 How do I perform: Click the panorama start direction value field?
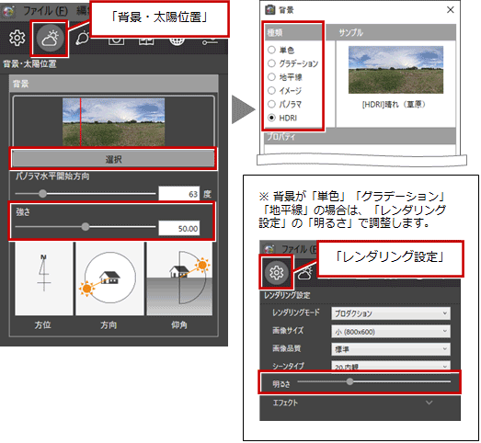178,194
